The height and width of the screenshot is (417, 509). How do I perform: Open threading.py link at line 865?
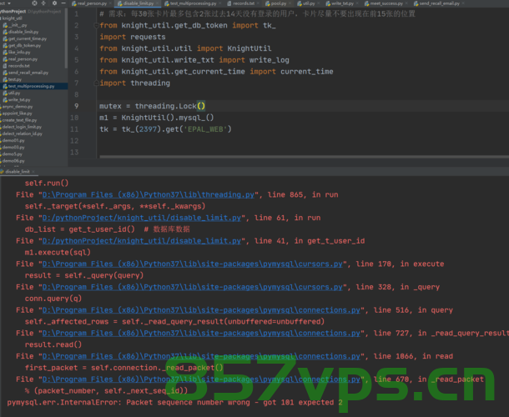(148, 194)
